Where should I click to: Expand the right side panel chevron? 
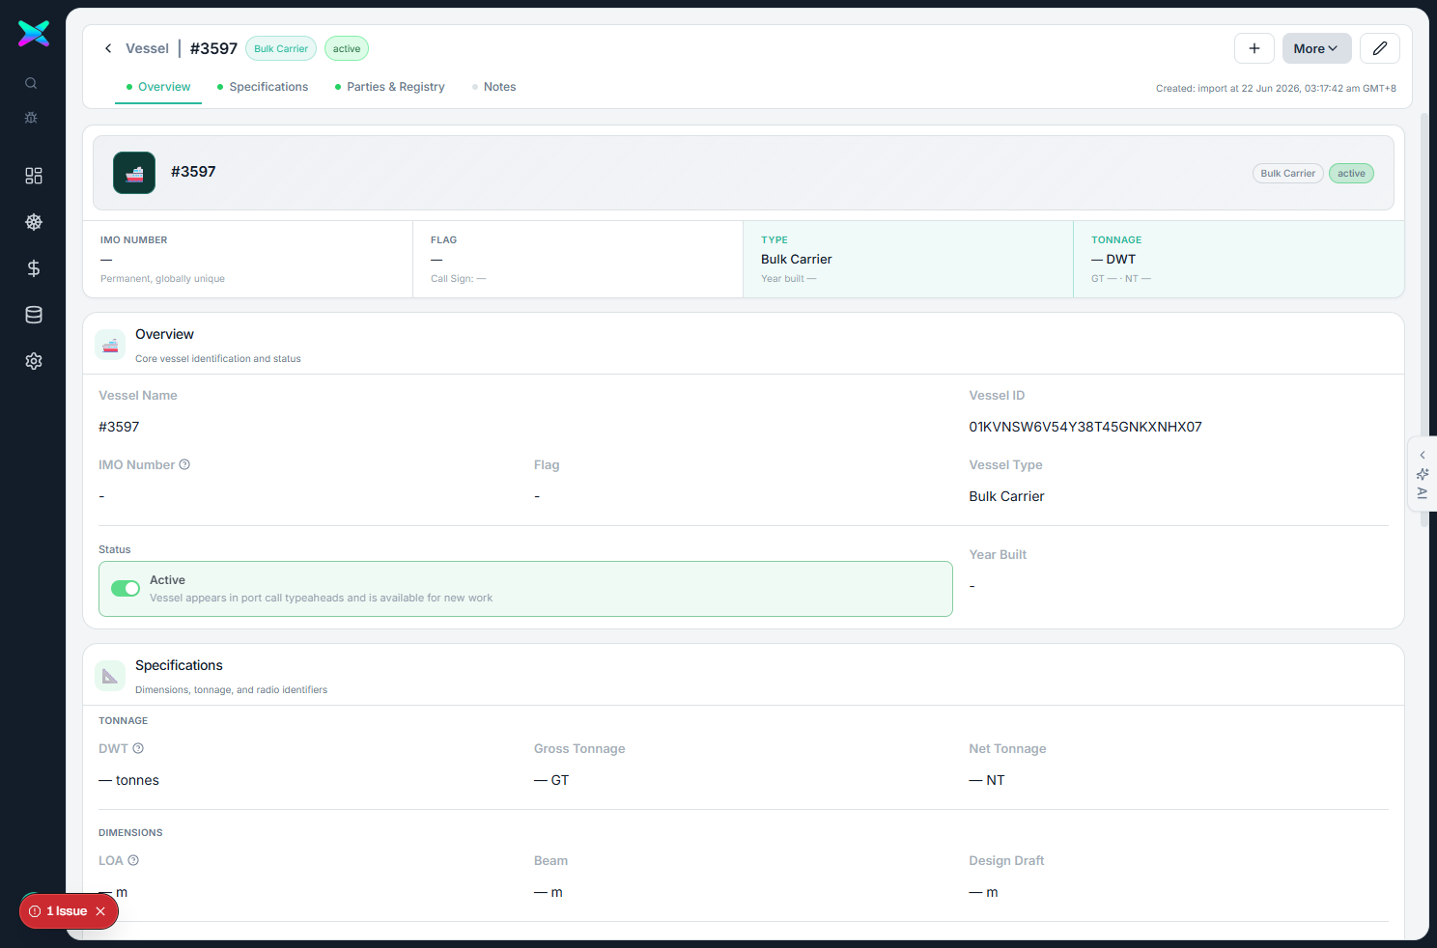click(1423, 455)
